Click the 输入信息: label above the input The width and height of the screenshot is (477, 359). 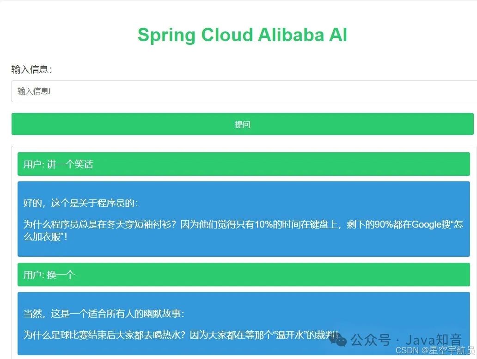(31, 69)
